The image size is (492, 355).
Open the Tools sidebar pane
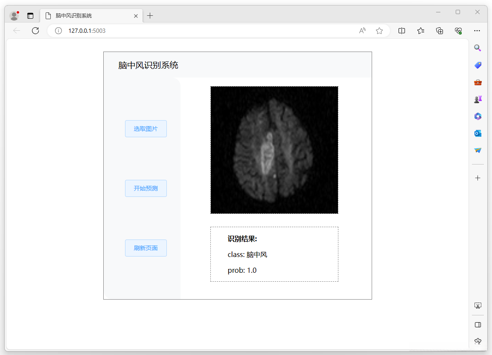(477, 82)
